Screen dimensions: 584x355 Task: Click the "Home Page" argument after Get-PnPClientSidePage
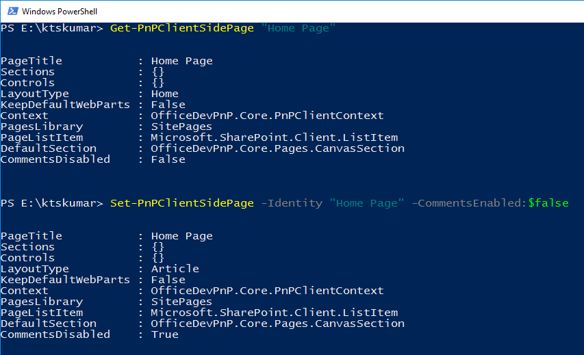pos(298,28)
